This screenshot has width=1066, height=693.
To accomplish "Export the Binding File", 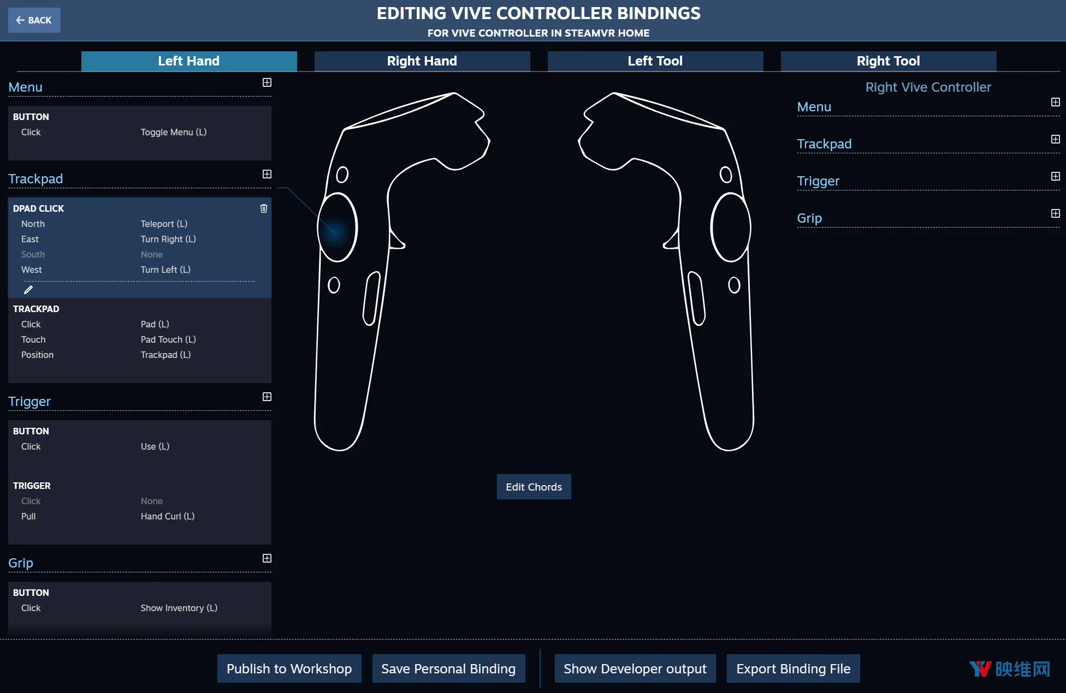I will (793, 668).
